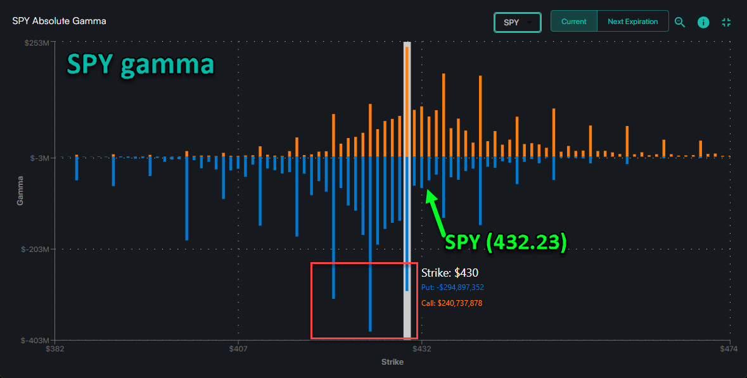Click the SPY Absolute Gamma title
The height and width of the screenshot is (378, 747).
pos(59,21)
